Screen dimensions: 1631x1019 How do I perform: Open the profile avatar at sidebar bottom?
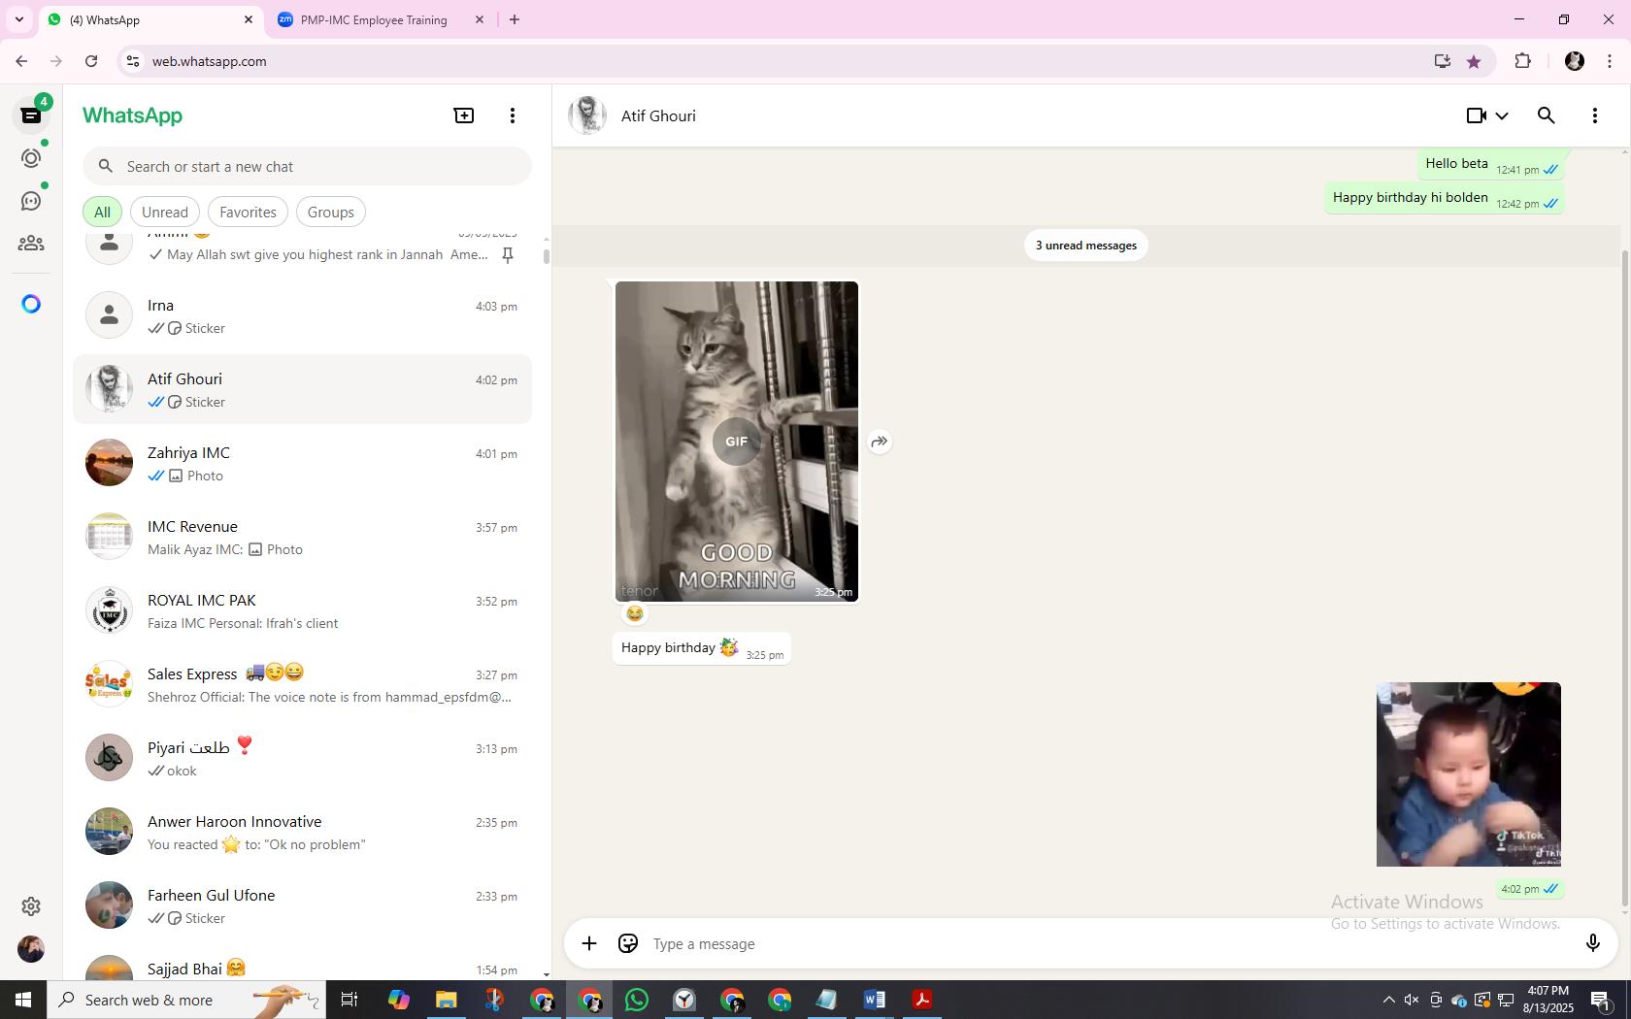(31, 949)
